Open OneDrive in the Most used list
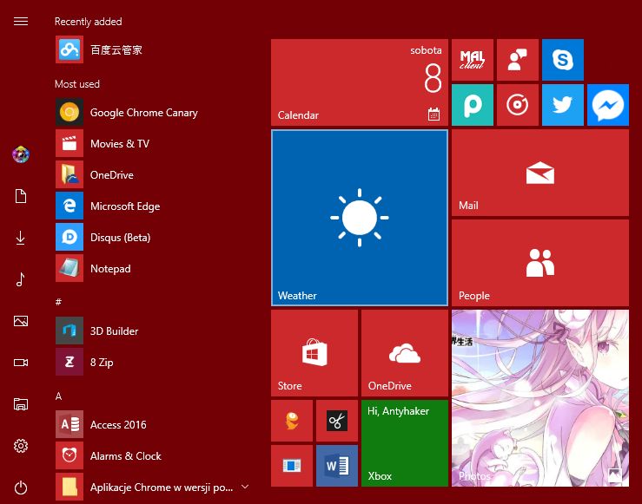 (155, 175)
